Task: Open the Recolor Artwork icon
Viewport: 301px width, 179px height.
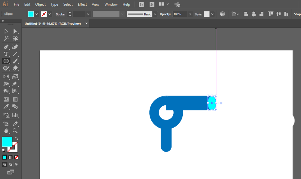Action: [x=222, y=14]
